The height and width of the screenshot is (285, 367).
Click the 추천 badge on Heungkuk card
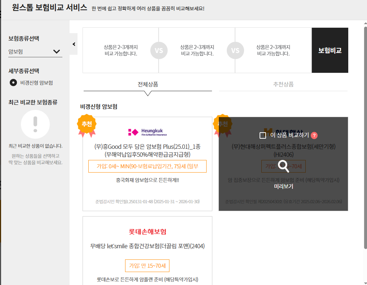coord(87,125)
